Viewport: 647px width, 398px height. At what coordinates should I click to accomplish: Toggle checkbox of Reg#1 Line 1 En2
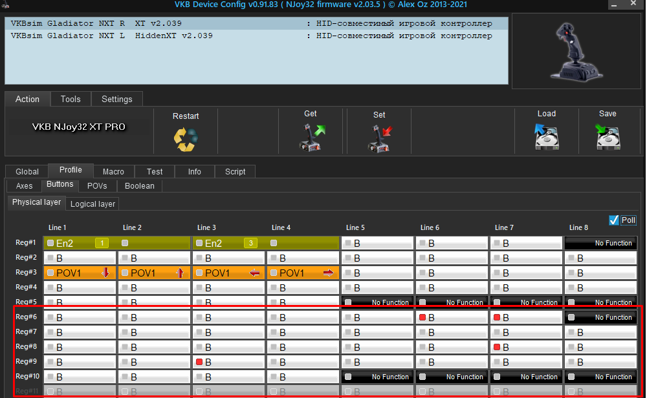click(50, 243)
